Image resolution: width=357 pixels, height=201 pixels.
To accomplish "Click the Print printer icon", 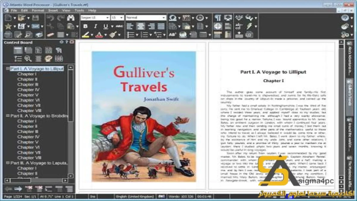I will pyautogui.click(x=39, y=35).
